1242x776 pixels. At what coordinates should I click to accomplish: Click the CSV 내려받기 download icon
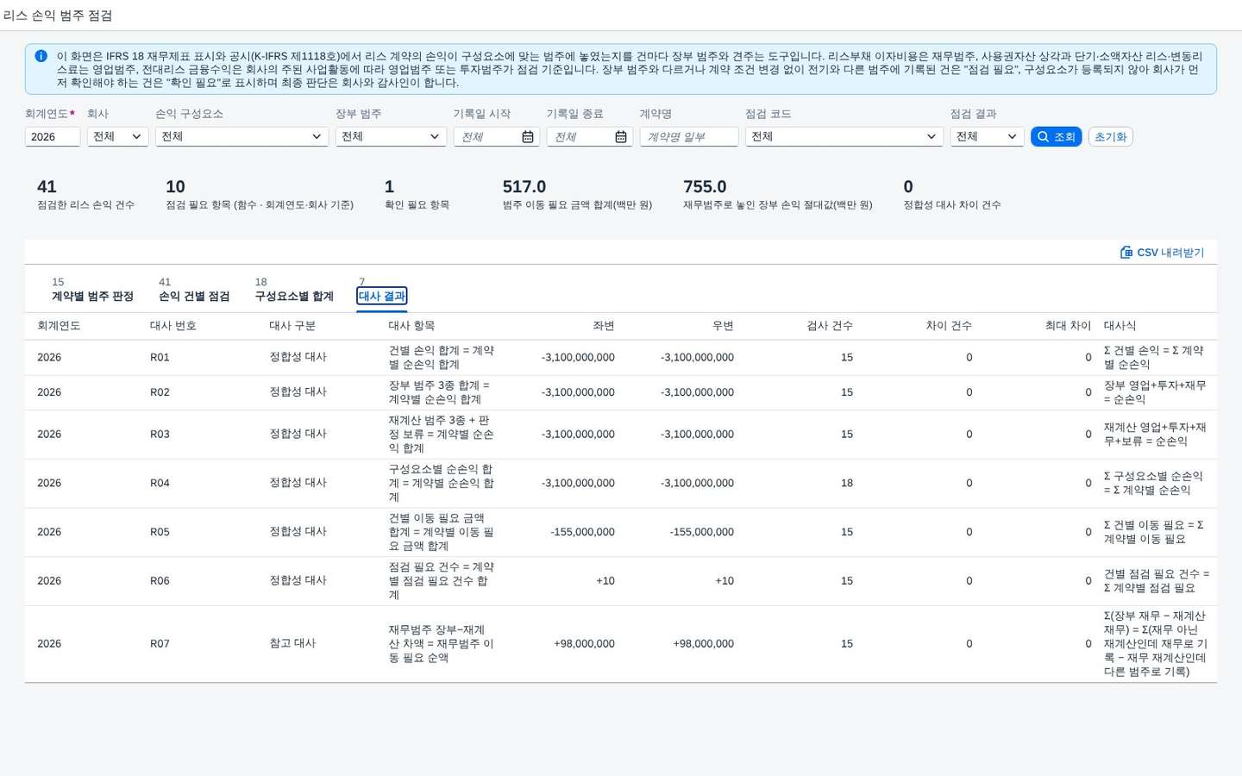point(1126,253)
